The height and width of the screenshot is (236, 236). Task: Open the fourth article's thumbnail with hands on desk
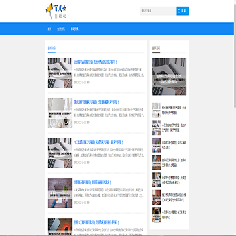coord(60,193)
